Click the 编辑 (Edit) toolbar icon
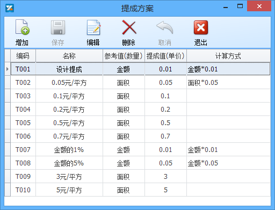This screenshot has height=210, width=275. pos(93,27)
